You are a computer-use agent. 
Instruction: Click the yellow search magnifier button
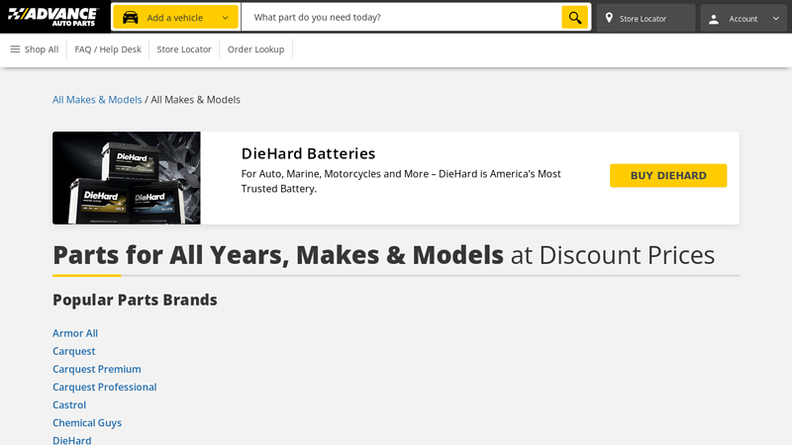tap(575, 17)
